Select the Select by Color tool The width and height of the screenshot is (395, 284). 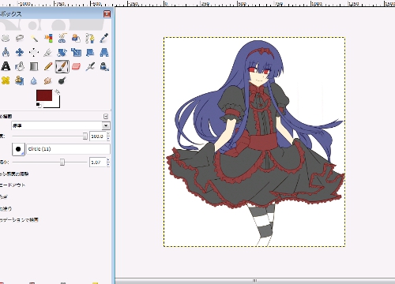point(48,39)
